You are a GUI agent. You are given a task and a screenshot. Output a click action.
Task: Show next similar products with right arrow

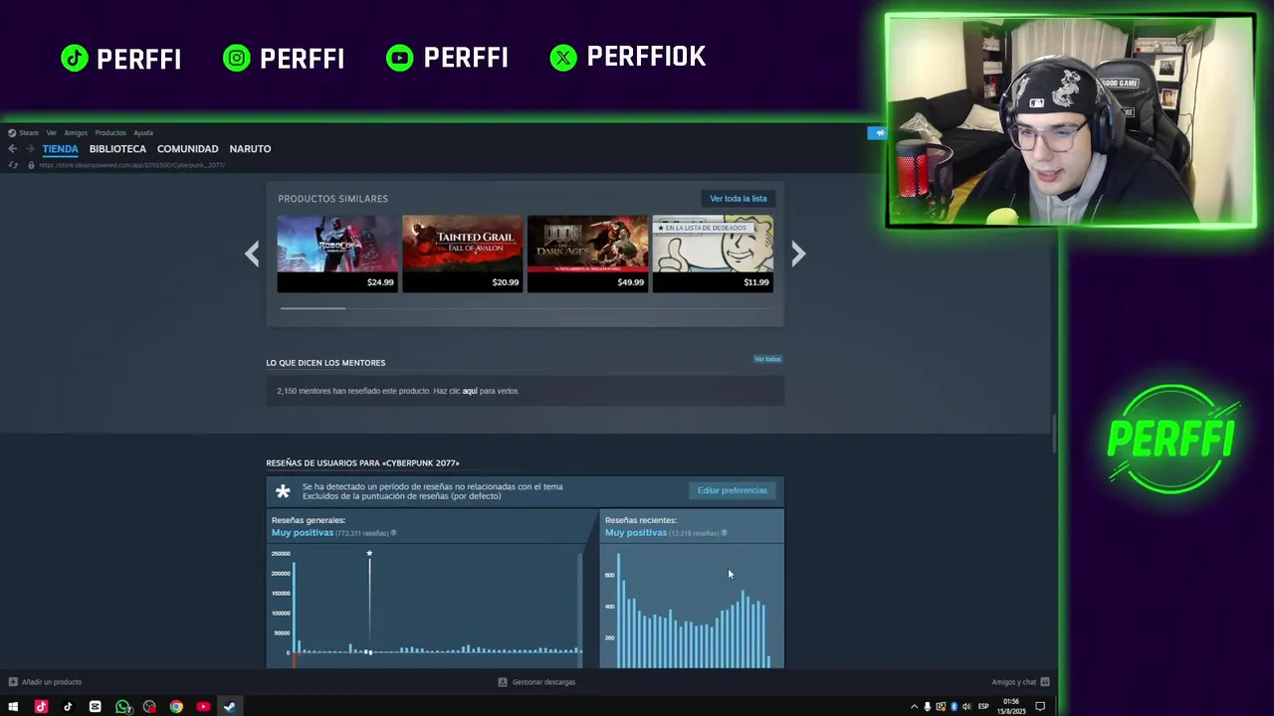(798, 254)
